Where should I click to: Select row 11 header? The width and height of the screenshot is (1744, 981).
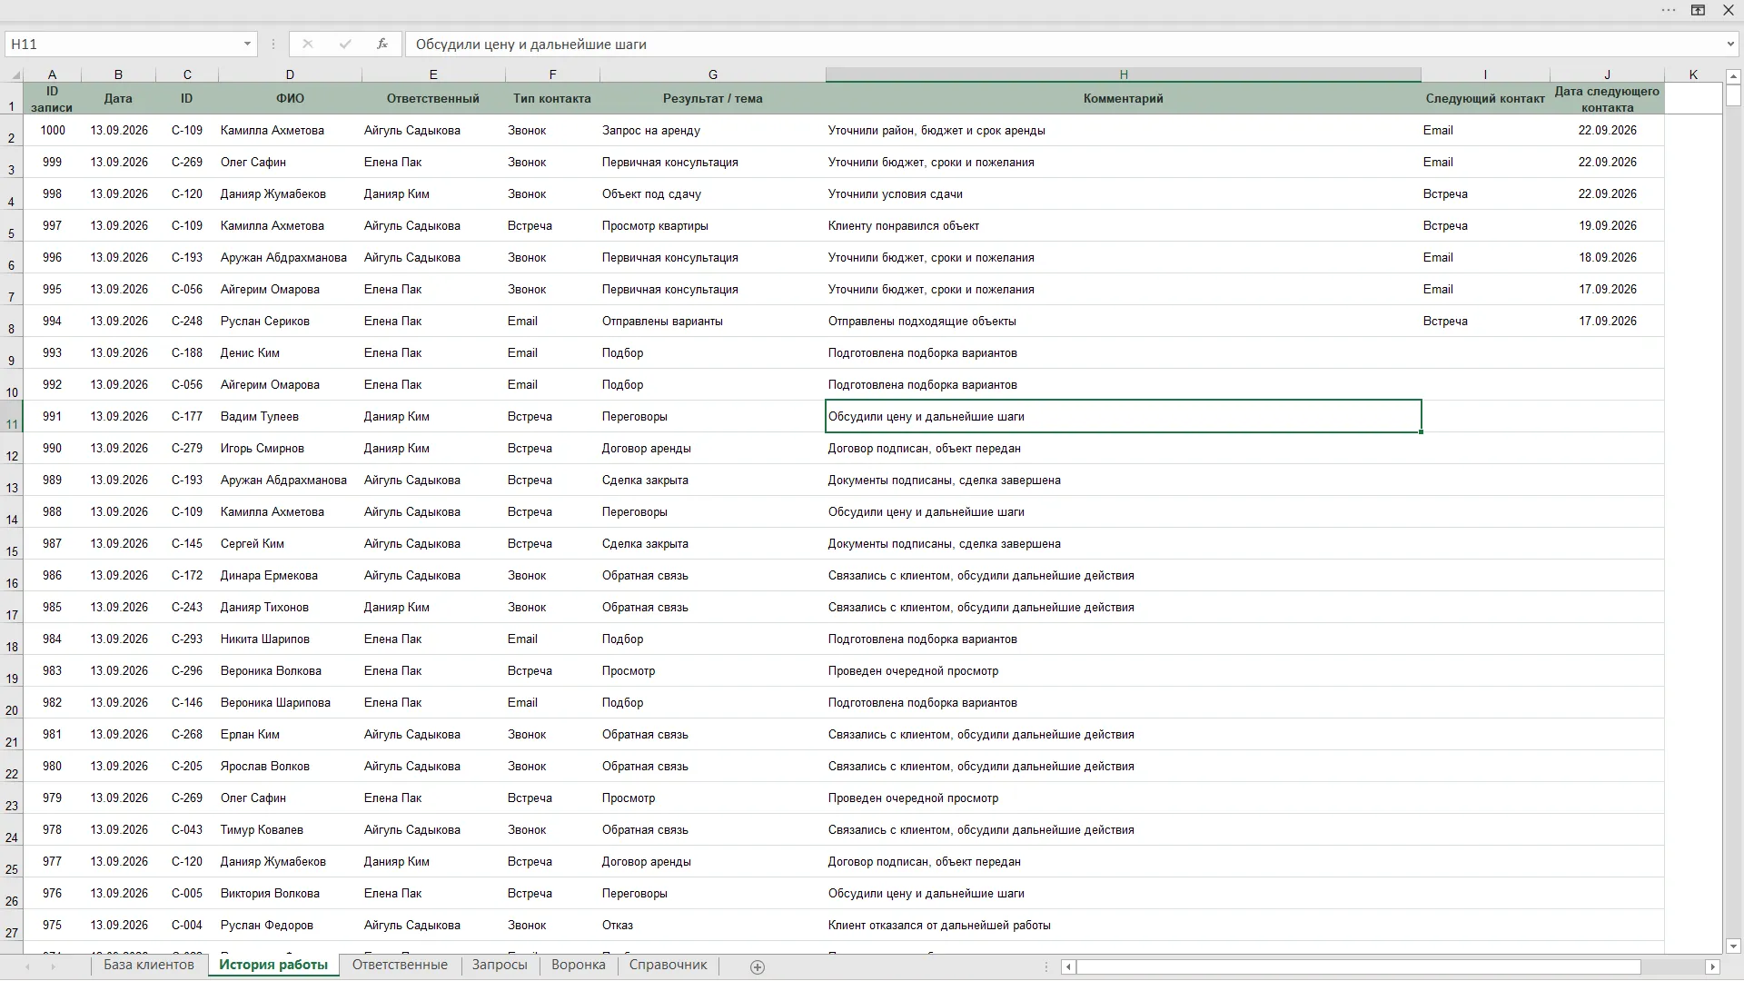(12, 417)
